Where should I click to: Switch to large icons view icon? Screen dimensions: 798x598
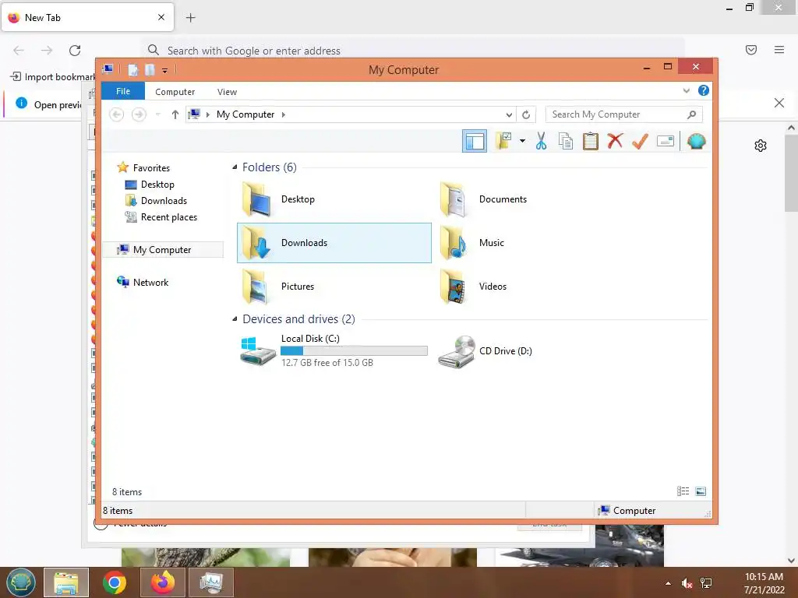pyautogui.click(x=701, y=491)
